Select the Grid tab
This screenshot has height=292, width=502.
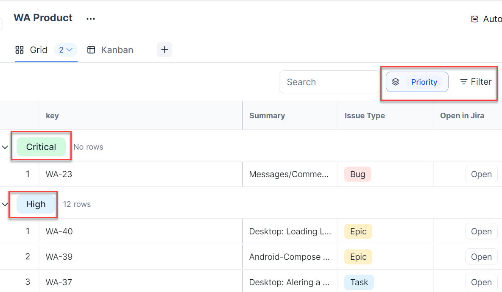(39, 50)
